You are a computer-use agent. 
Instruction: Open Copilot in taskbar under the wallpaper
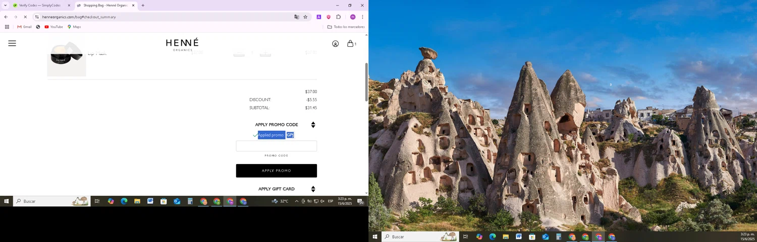[x=479, y=237]
